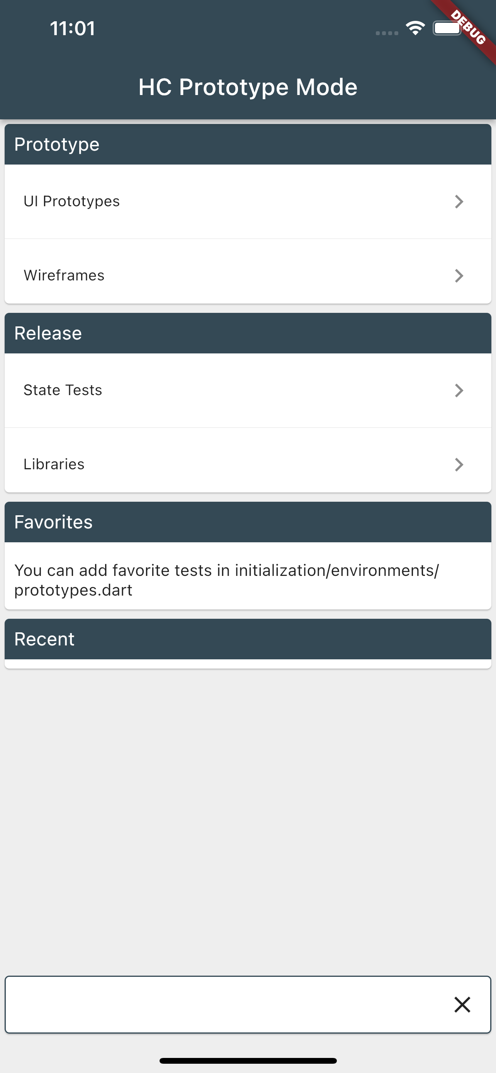Select the Libraries list item
496x1073 pixels.
pyautogui.click(x=248, y=460)
